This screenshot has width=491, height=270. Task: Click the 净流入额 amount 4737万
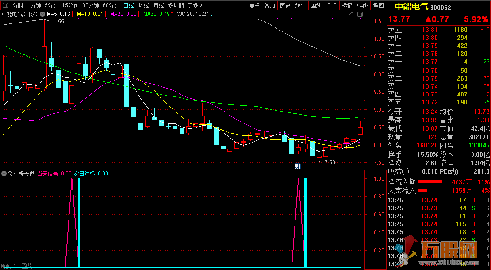point(462,182)
